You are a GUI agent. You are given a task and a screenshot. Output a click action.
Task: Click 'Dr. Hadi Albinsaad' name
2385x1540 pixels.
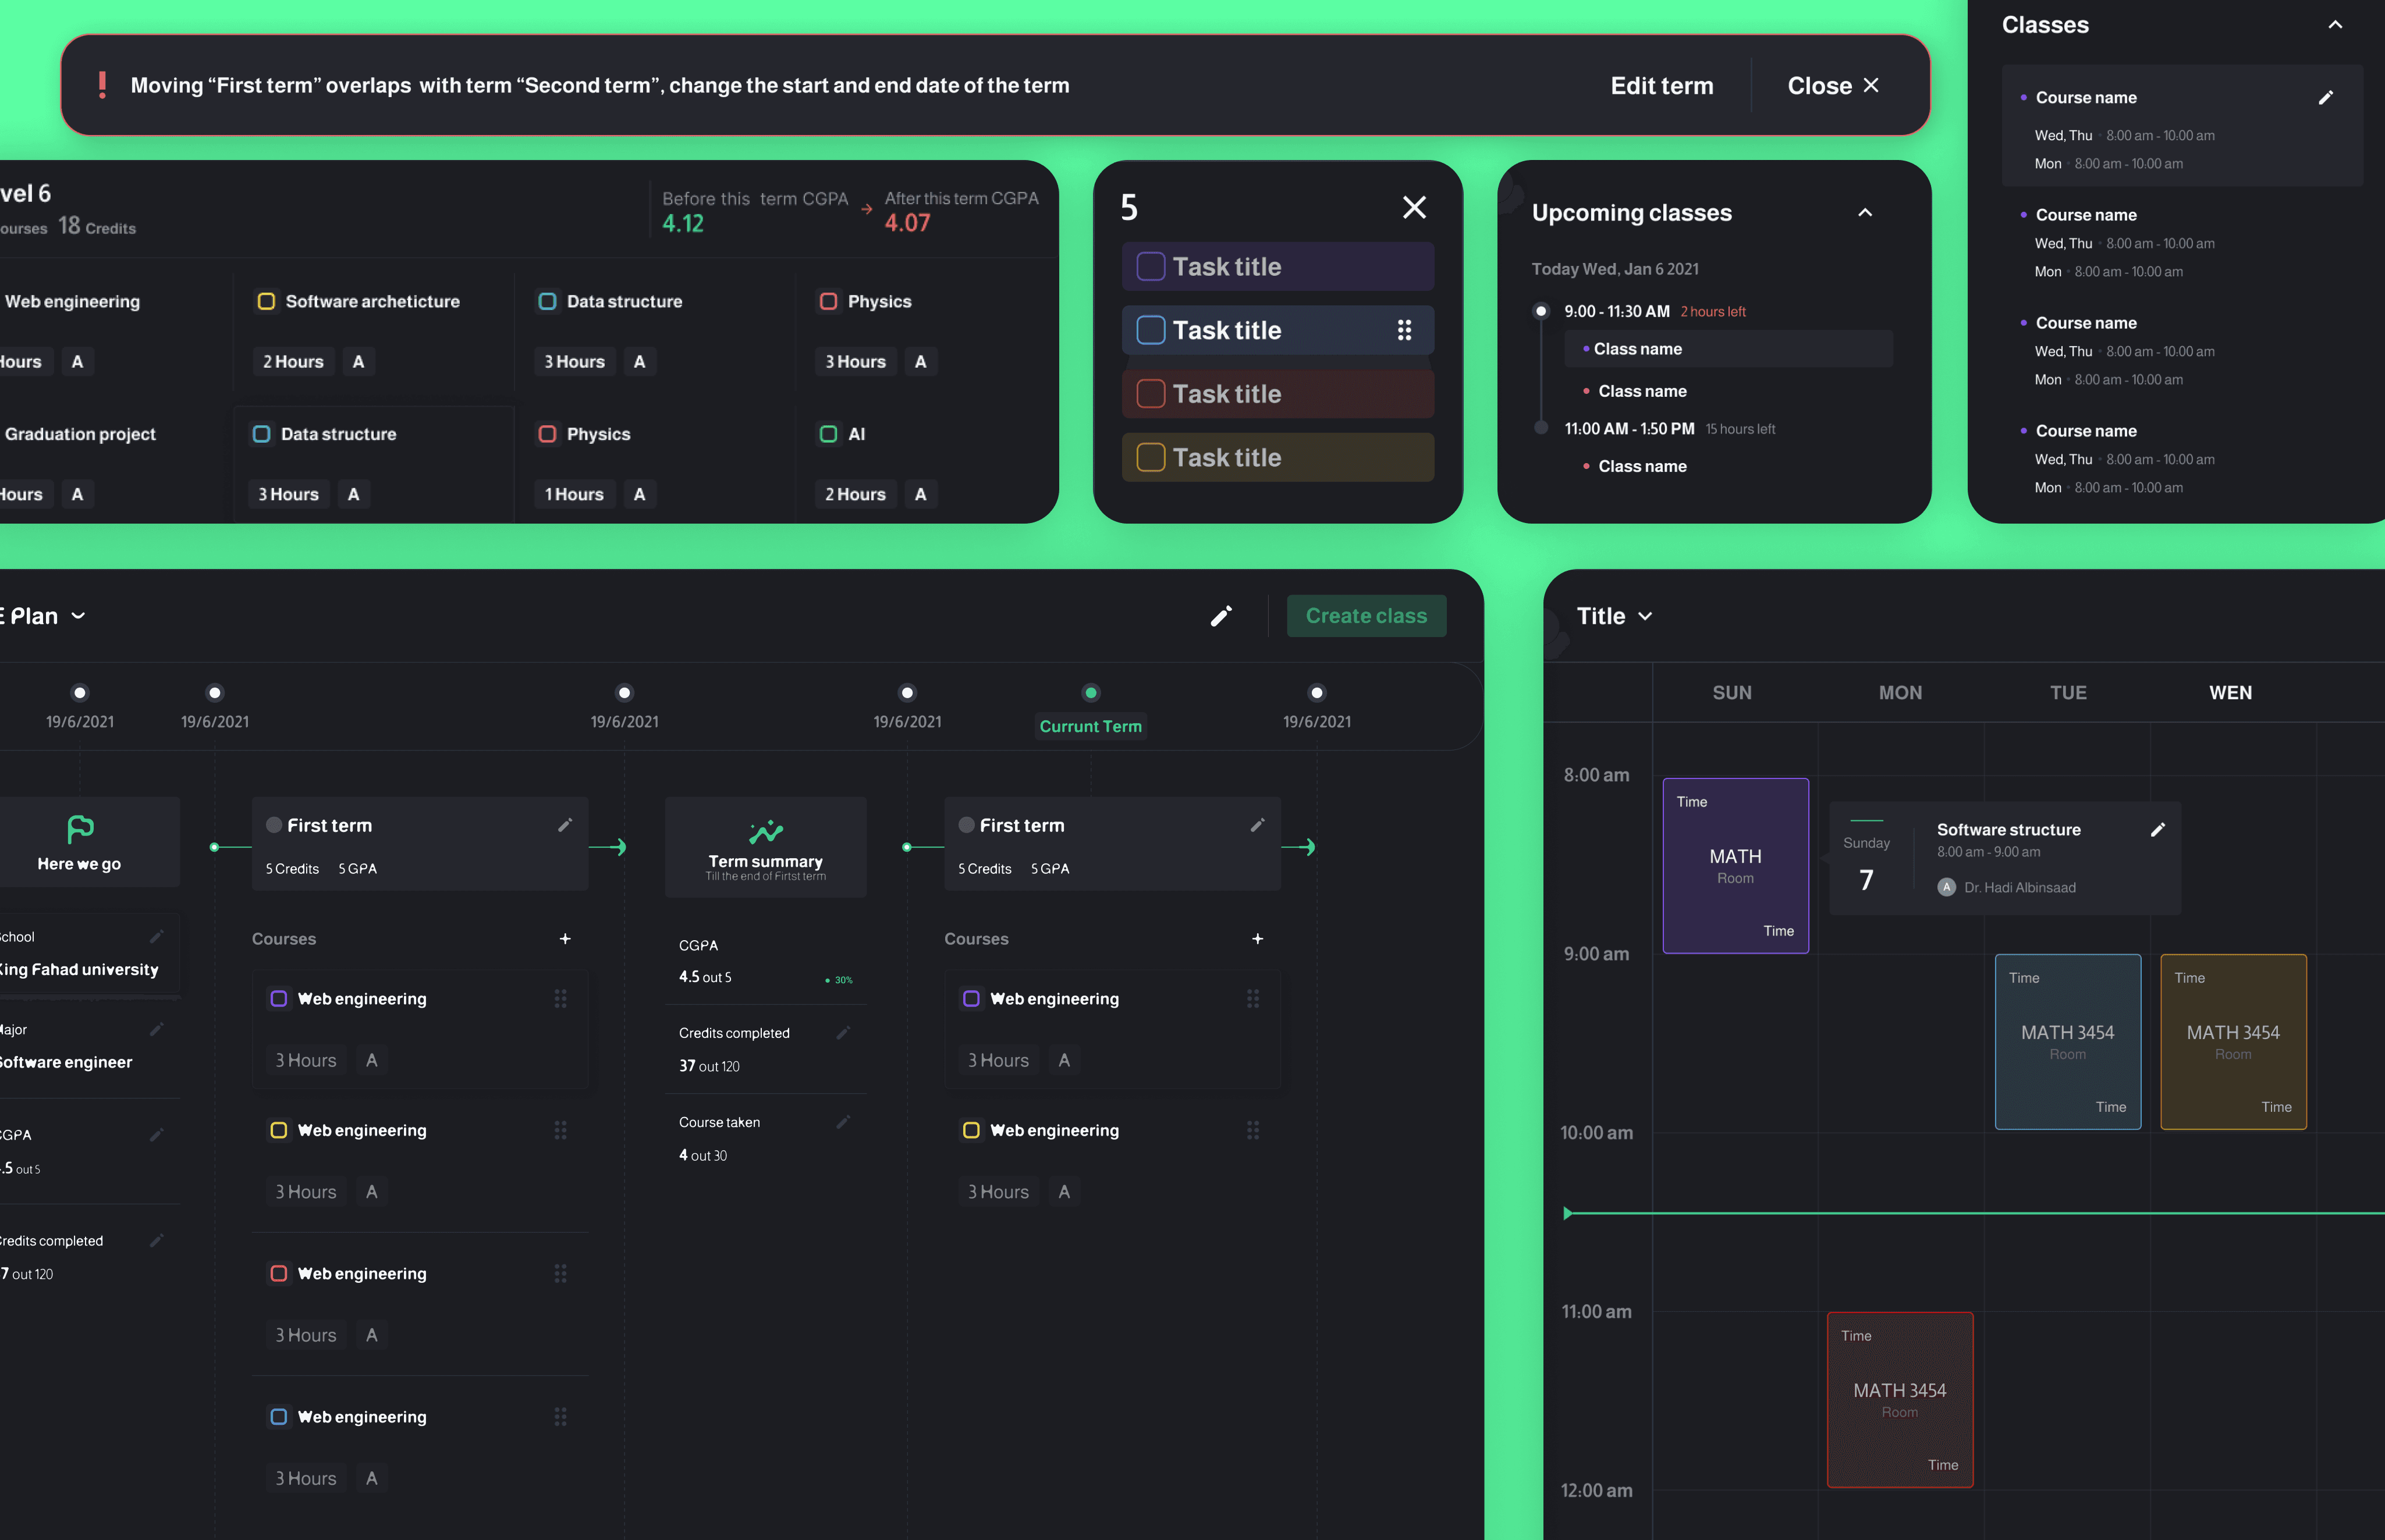(x=2019, y=888)
